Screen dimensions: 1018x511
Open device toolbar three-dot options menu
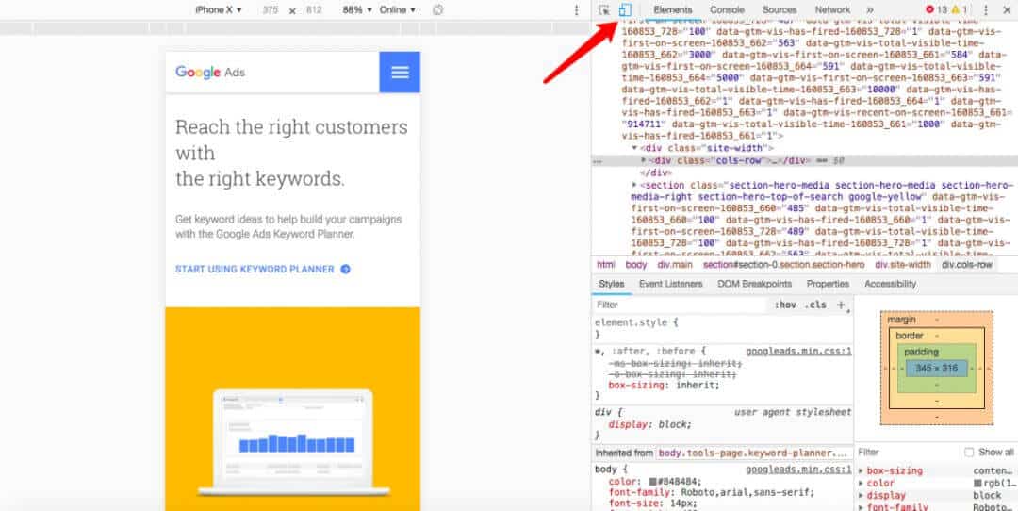(x=576, y=9)
